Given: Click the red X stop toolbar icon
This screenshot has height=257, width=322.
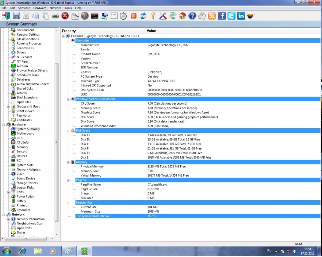Looking at the screenshot, I should 65,16.
